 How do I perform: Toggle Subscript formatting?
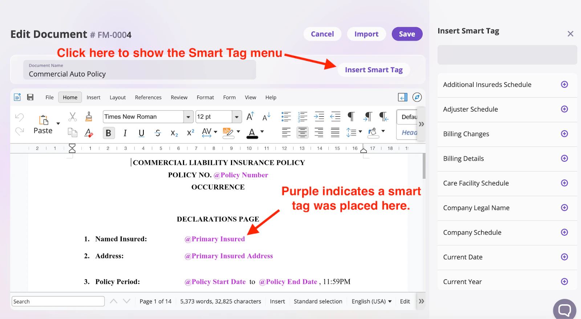pyautogui.click(x=174, y=133)
